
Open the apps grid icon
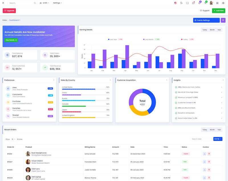point(217,3)
